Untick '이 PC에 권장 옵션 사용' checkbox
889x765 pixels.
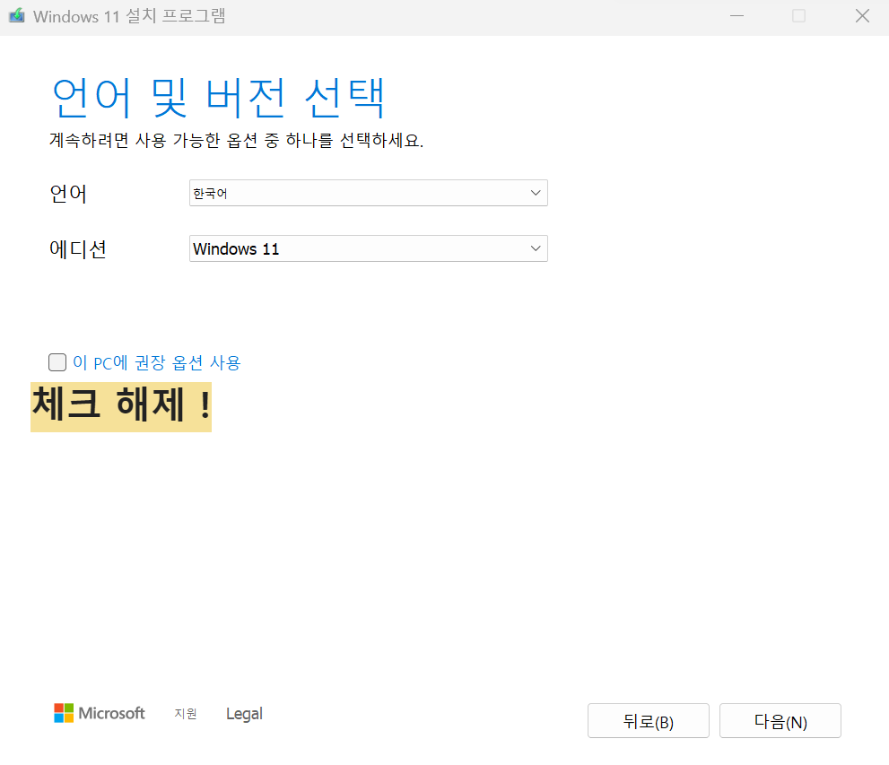57,362
